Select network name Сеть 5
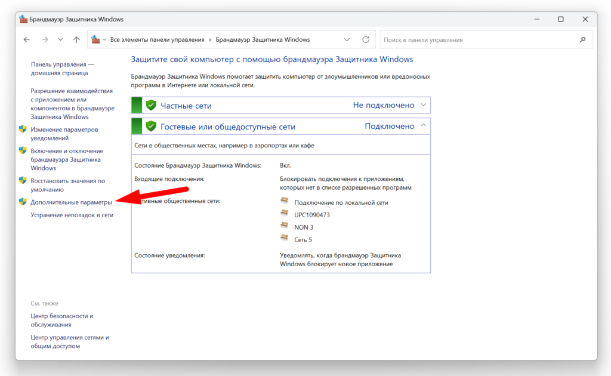The height and width of the screenshot is (376, 611). (303, 240)
